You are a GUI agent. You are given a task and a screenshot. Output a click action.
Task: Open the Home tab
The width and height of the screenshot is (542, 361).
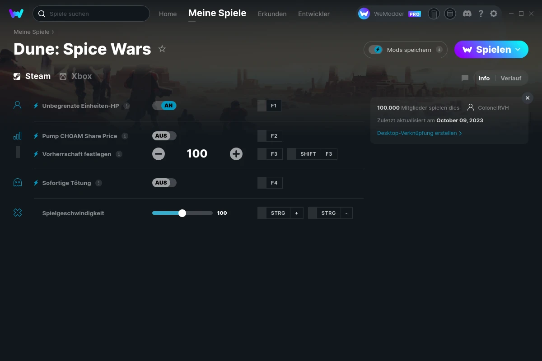[x=168, y=14]
